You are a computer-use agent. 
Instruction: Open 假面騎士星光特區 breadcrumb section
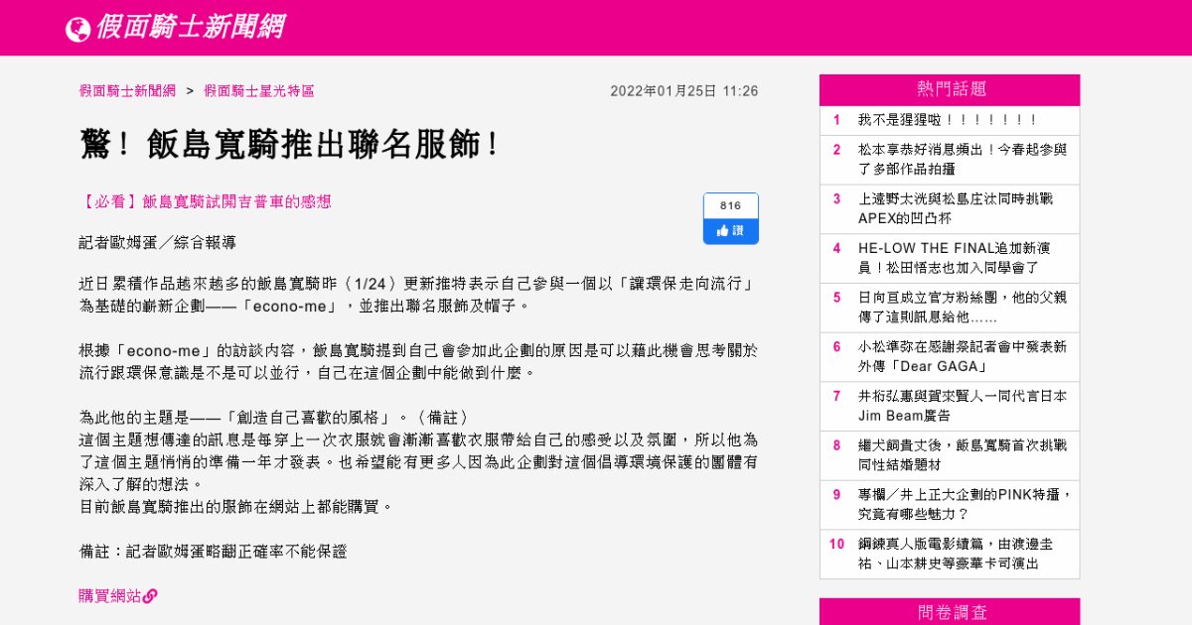(x=259, y=91)
